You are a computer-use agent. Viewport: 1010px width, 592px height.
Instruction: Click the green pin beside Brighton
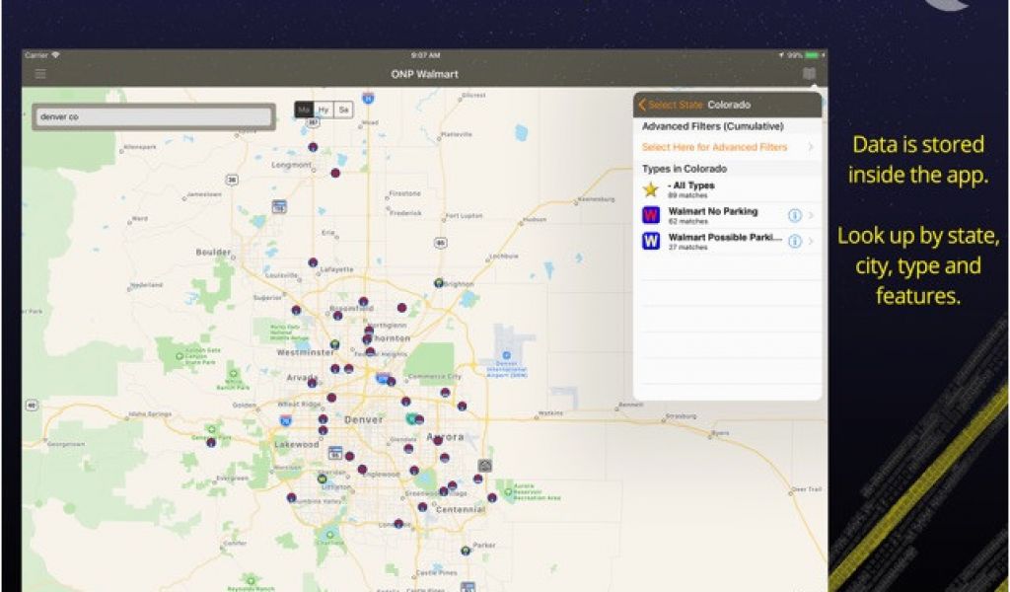[x=439, y=282]
